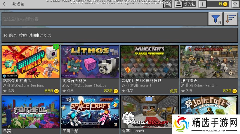Click the 830 coin price on 高清石头材质
240x134 pixels.
coord(111,91)
